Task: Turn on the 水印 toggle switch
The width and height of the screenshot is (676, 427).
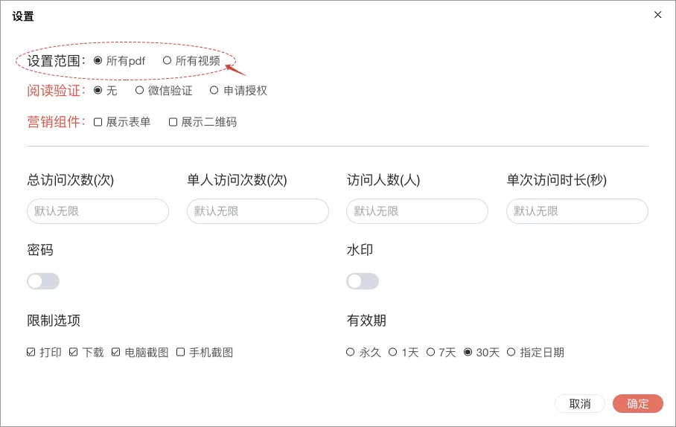Action: click(363, 281)
